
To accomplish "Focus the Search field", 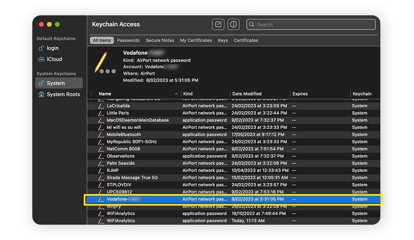I will pos(311,24).
